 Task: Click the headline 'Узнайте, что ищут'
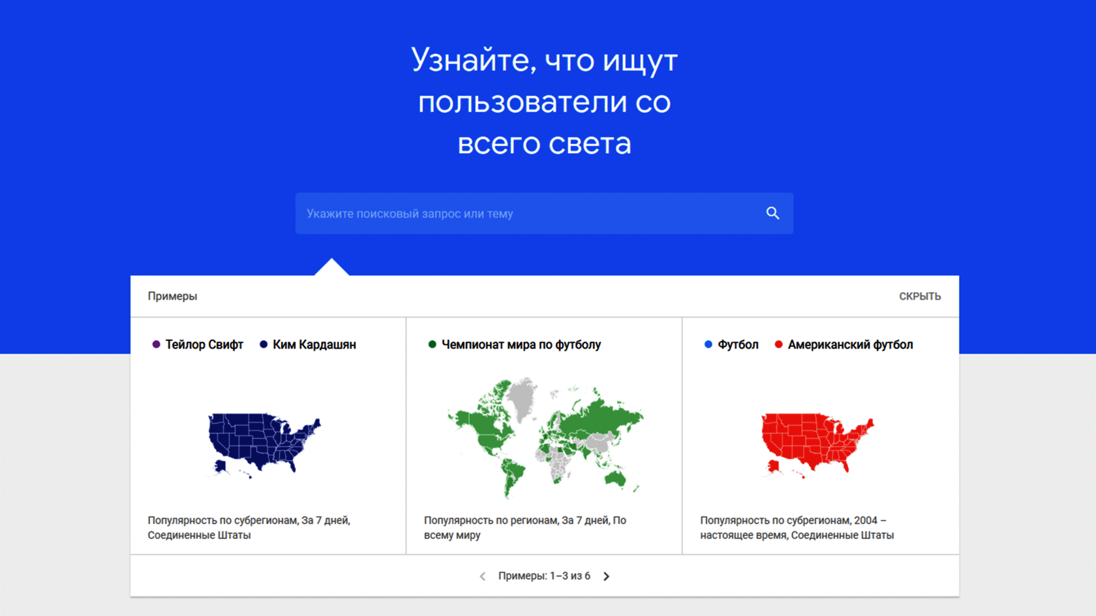[544, 60]
